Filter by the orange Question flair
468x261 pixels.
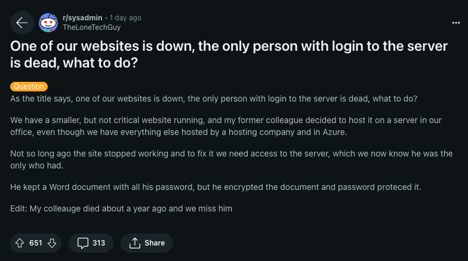pos(29,87)
